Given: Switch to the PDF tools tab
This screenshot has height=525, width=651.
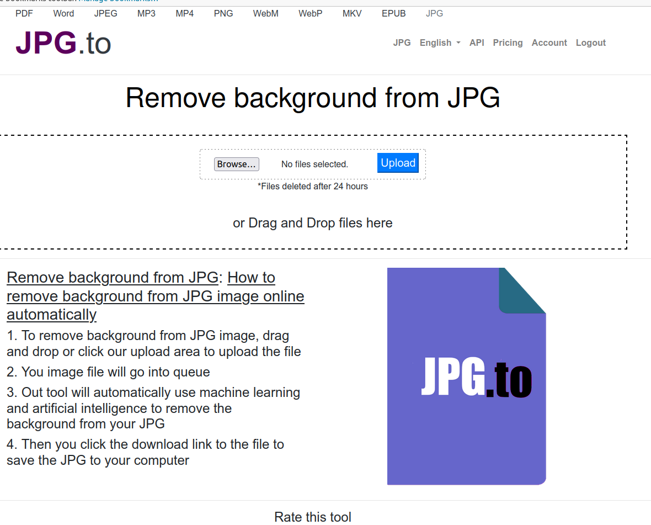Looking at the screenshot, I should click(24, 13).
